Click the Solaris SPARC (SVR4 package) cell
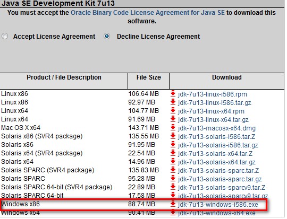Viewport: 287px width, 219px height. 48,170
